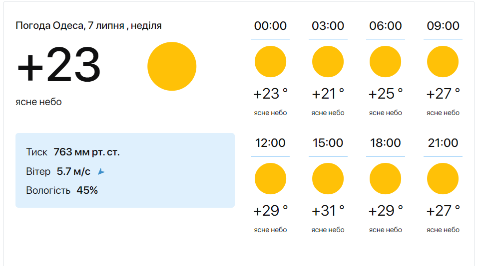Click the large sun icon beside +23
Screen dimensions: 480x266
click(x=172, y=67)
